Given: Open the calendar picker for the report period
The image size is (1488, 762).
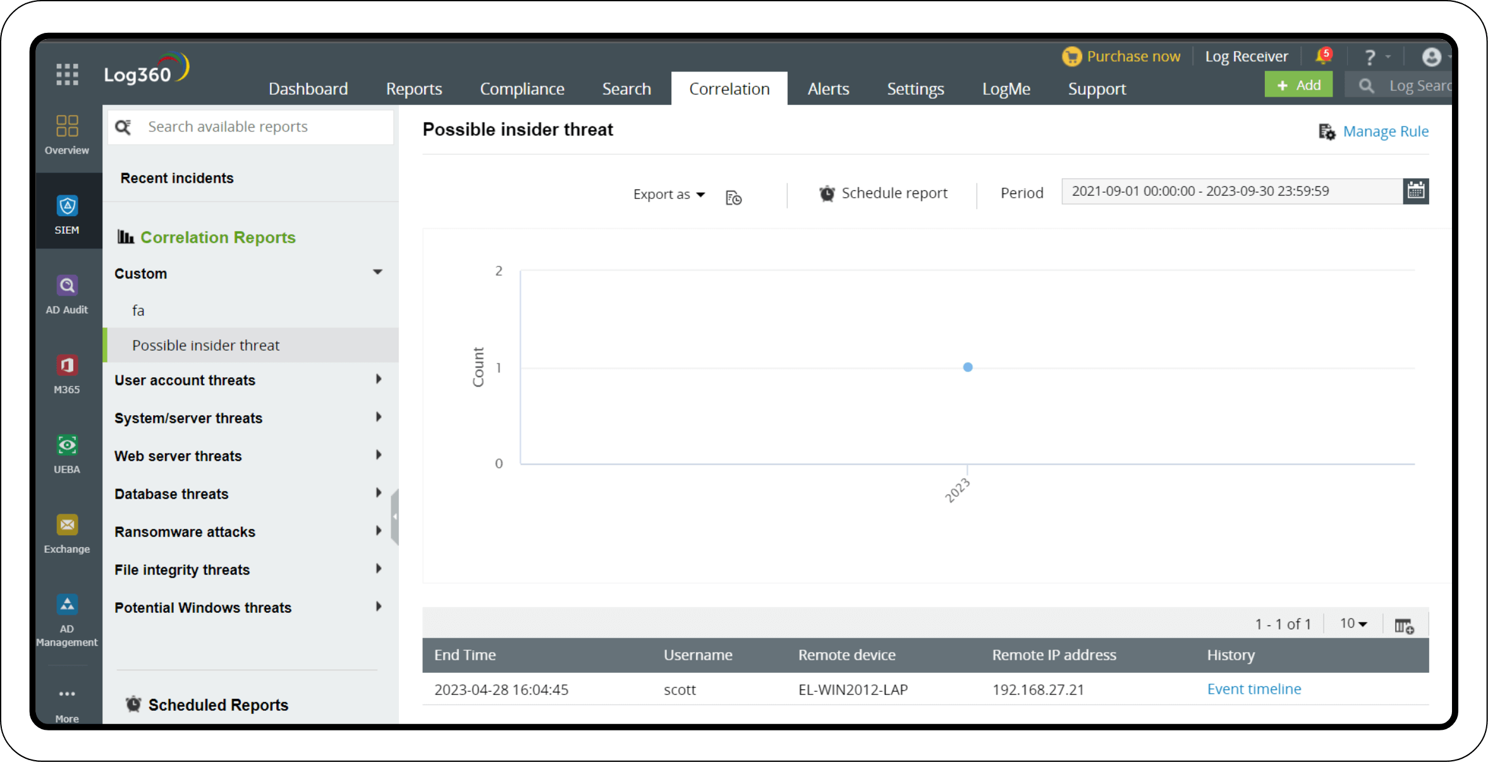Looking at the screenshot, I should (1416, 191).
